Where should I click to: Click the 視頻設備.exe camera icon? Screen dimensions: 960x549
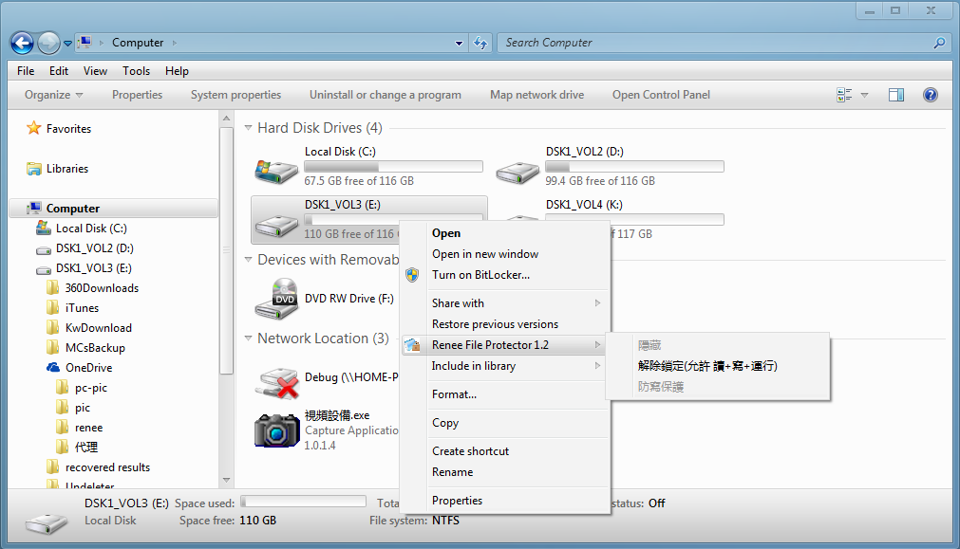tap(276, 430)
